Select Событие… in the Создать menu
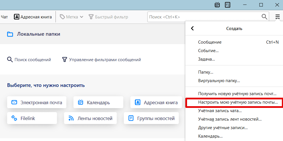 tap(234, 51)
